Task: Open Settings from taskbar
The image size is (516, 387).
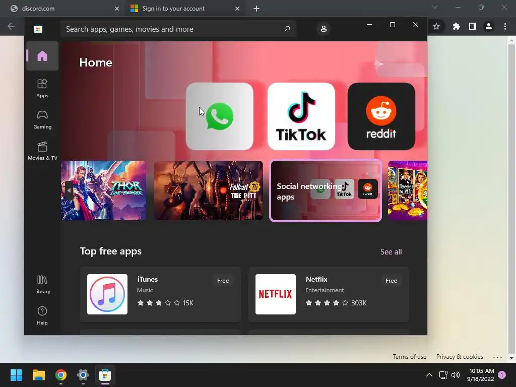Action: click(83, 375)
